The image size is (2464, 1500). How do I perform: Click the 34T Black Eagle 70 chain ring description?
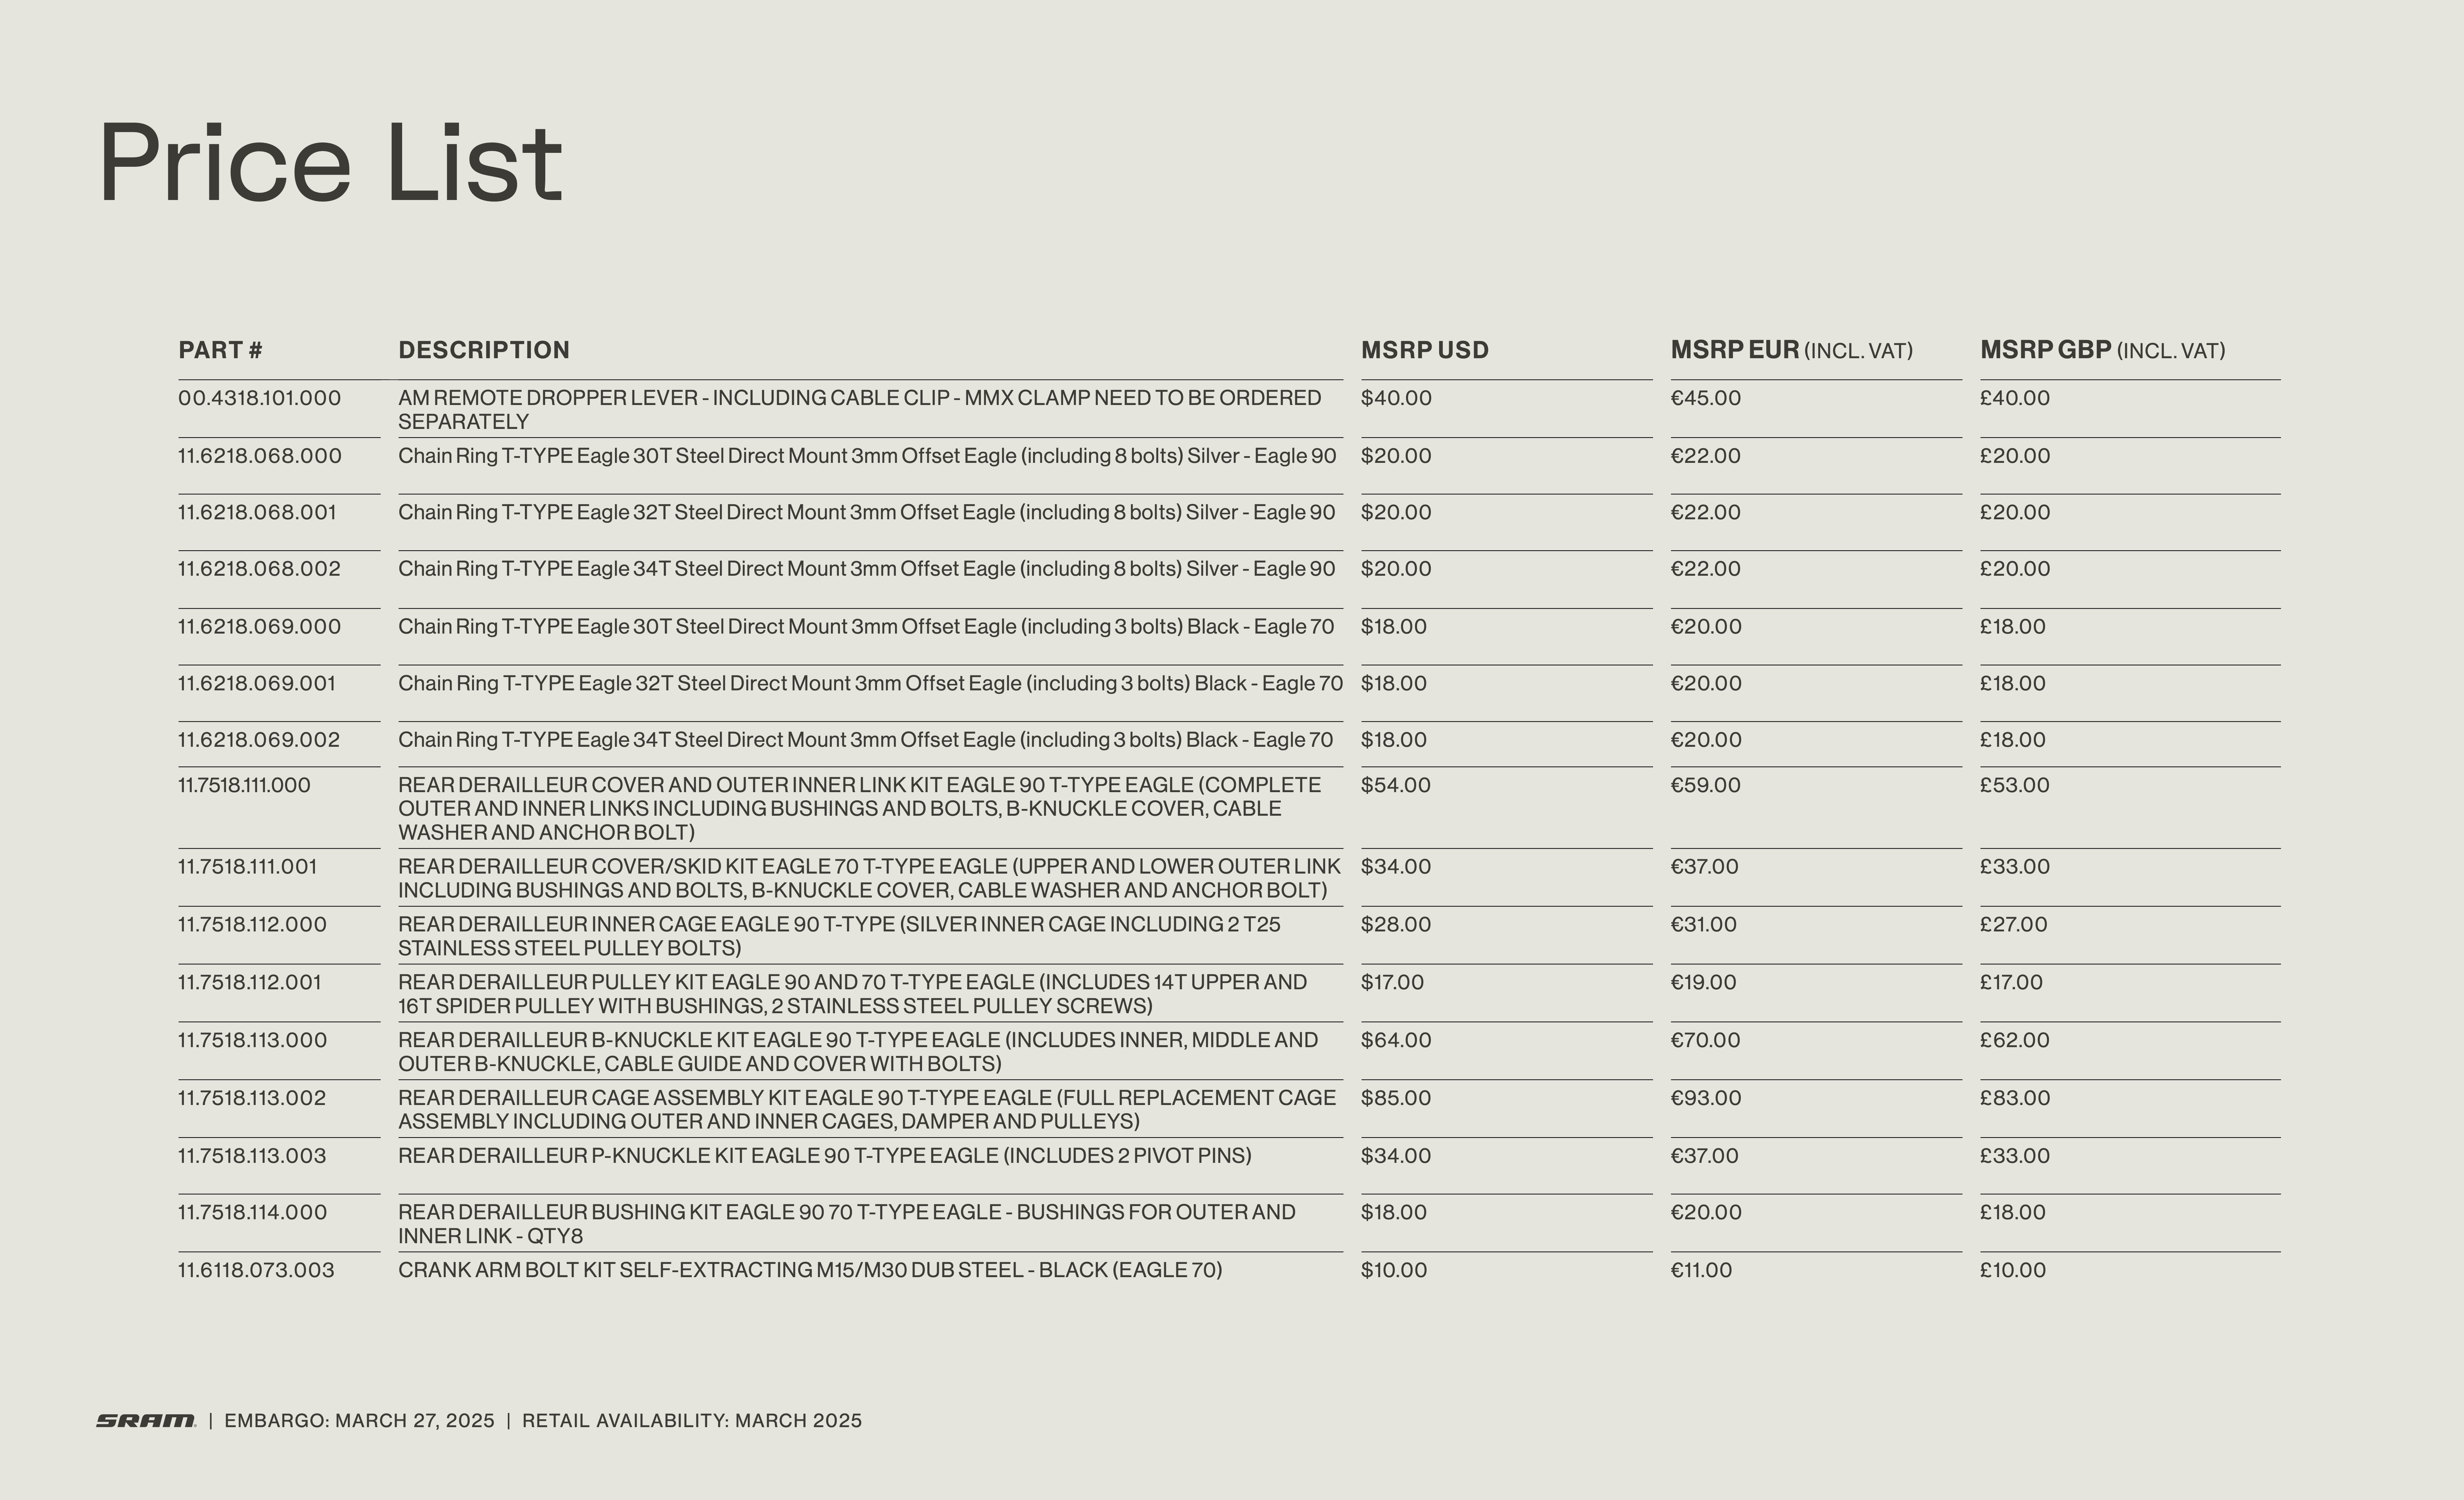[866, 740]
